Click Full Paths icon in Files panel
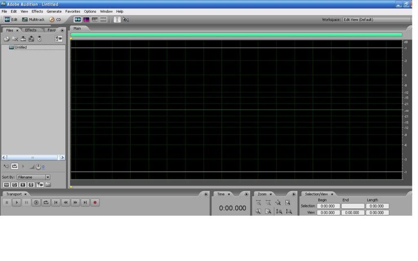Screen dimensions: 418x261 click(48, 184)
